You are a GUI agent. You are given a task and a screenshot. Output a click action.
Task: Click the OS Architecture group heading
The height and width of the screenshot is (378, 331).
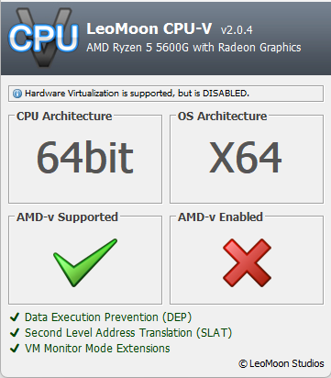pyautogui.click(x=223, y=117)
